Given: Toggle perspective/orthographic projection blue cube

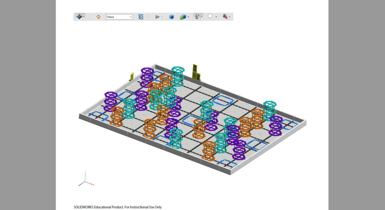Looking at the screenshot, I should 171,17.
